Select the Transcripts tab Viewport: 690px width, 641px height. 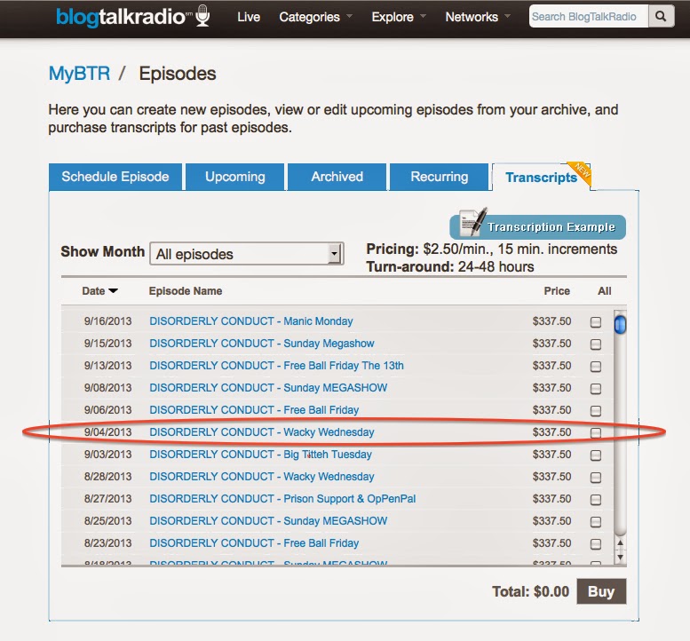542,178
